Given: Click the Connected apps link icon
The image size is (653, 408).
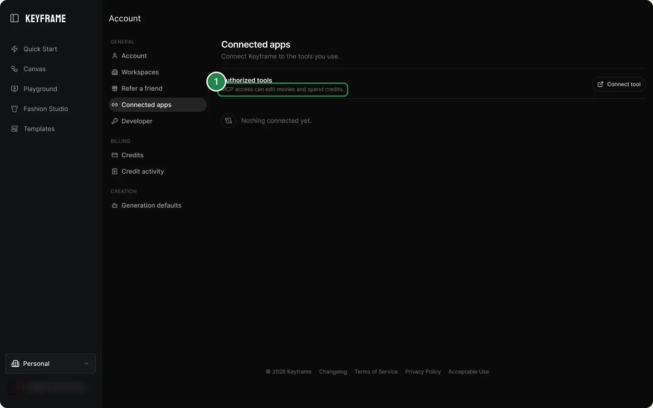Looking at the screenshot, I should point(115,105).
